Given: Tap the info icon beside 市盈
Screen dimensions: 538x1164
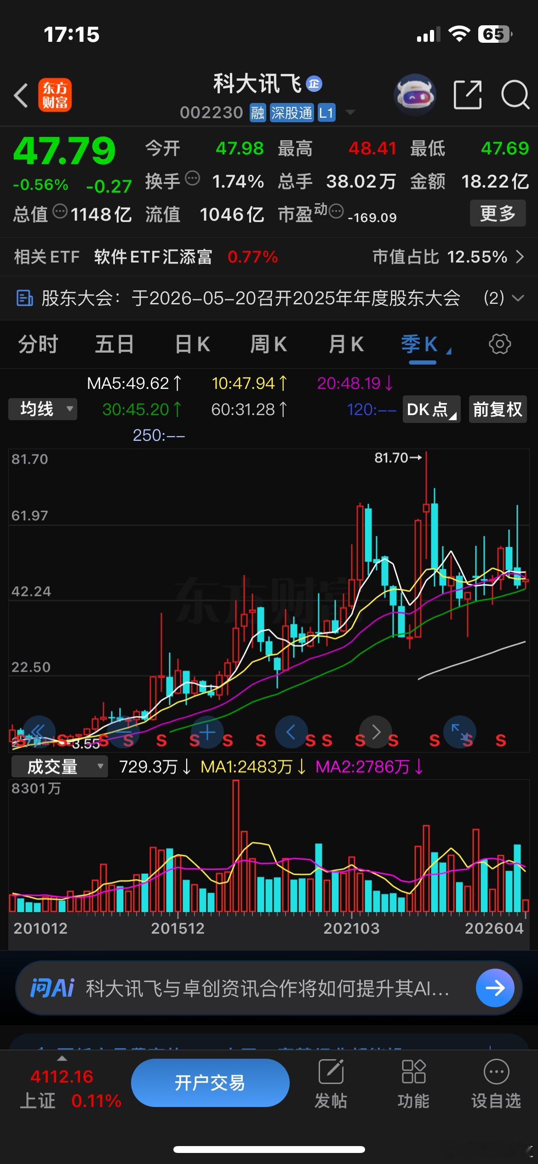Looking at the screenshot, I should (x=337, y=211).
